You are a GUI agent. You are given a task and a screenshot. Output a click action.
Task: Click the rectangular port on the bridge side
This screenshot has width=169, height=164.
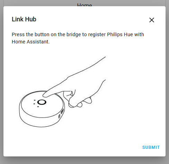click(x=62, y=111)
